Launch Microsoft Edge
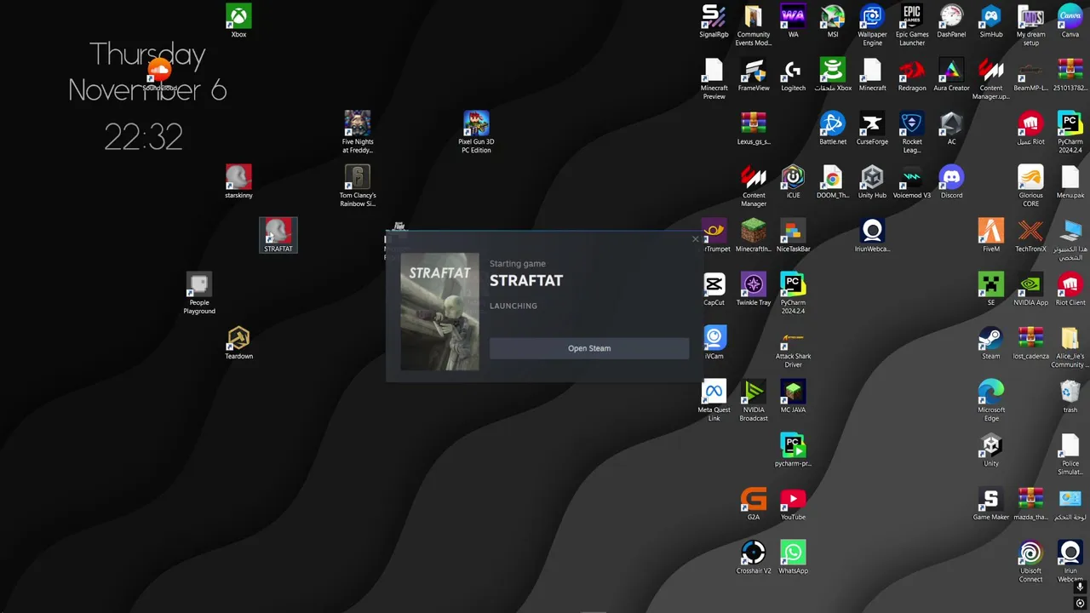This screenshot has width=1090, height=613. click(x=991, y=400)
